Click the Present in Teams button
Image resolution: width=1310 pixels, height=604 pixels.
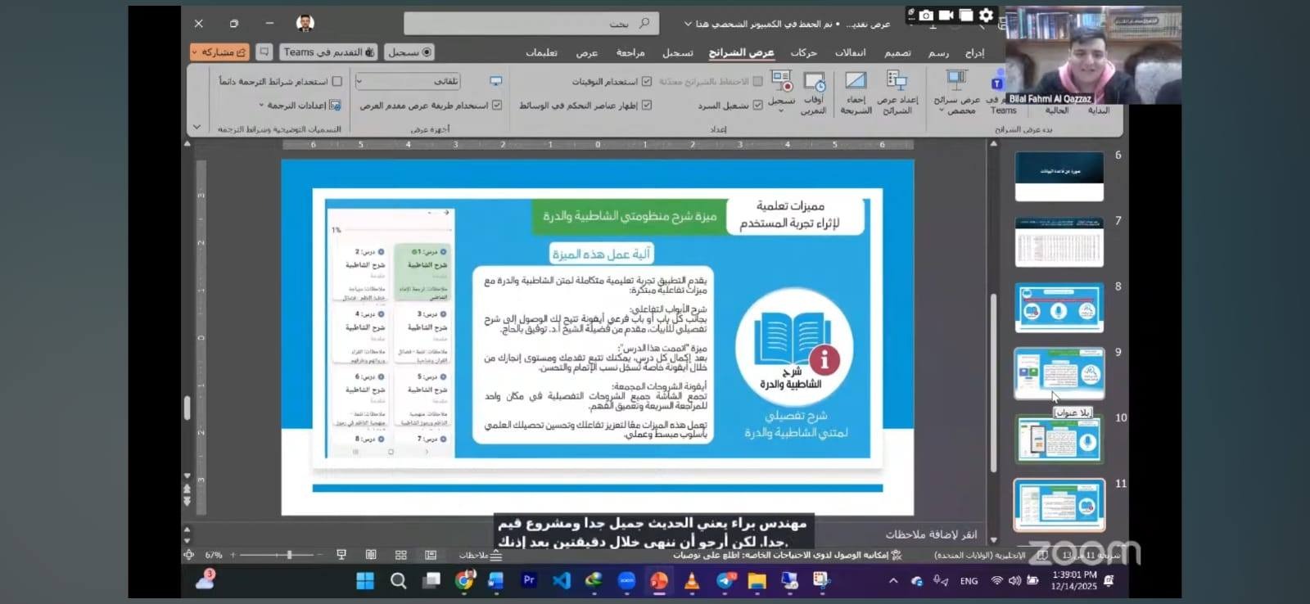tap(328, 52)
